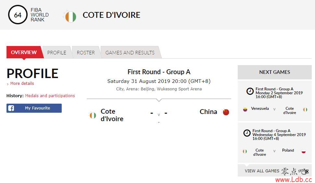Image resolution: width=315 pixels, height=183 pixels.
Task: Open the Medals and participations link
Action: point(50,96)
